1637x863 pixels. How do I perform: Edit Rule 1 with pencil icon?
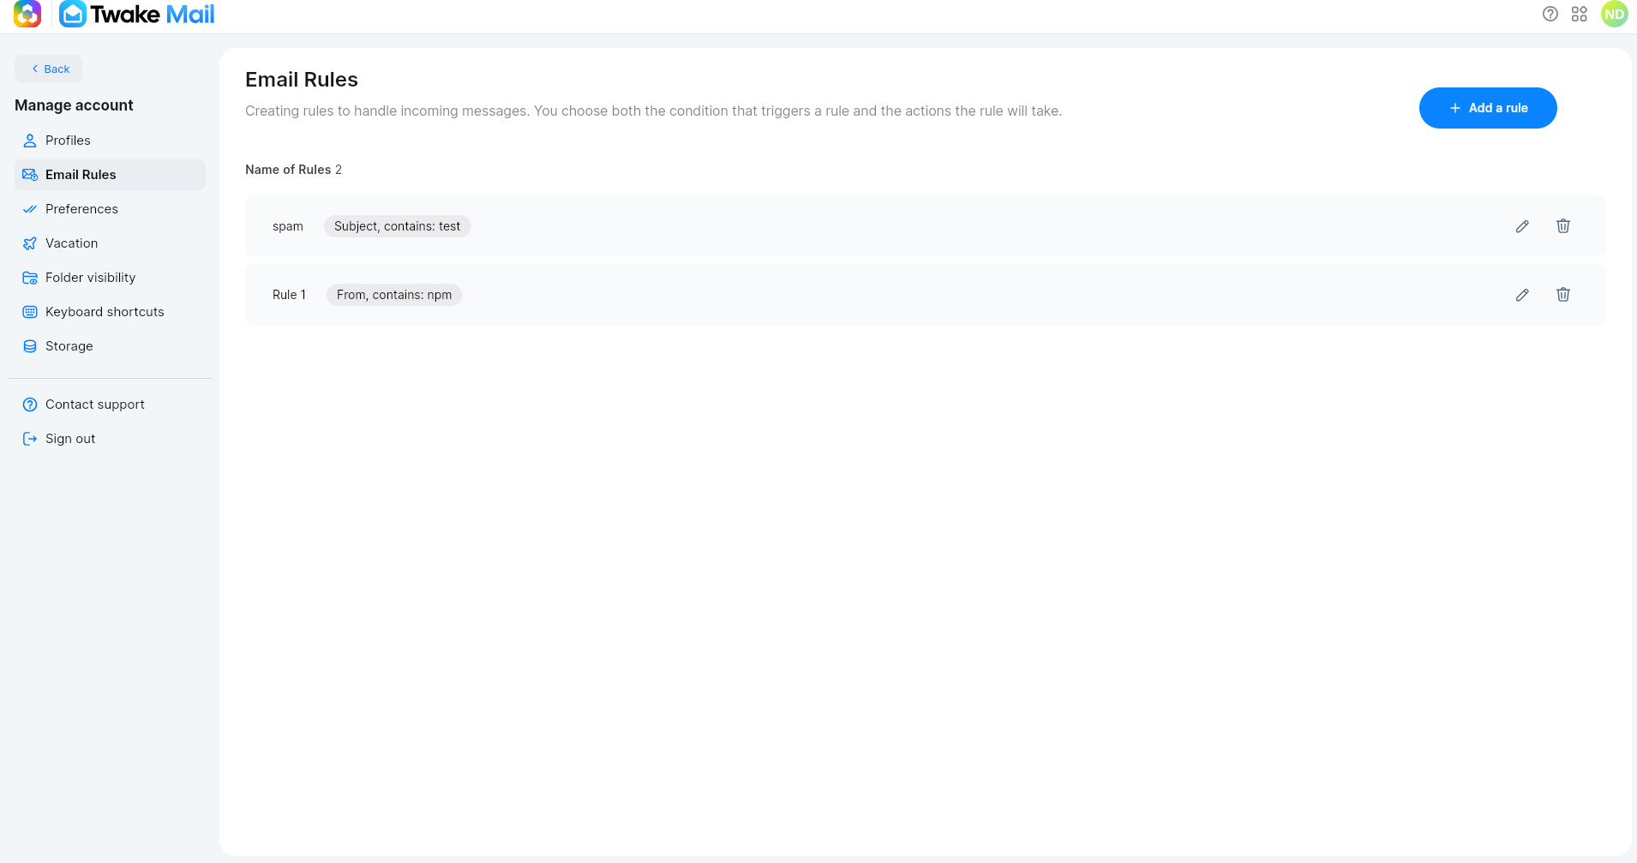click(1522, 295)
